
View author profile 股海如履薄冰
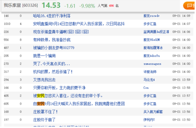click(153, 48)
